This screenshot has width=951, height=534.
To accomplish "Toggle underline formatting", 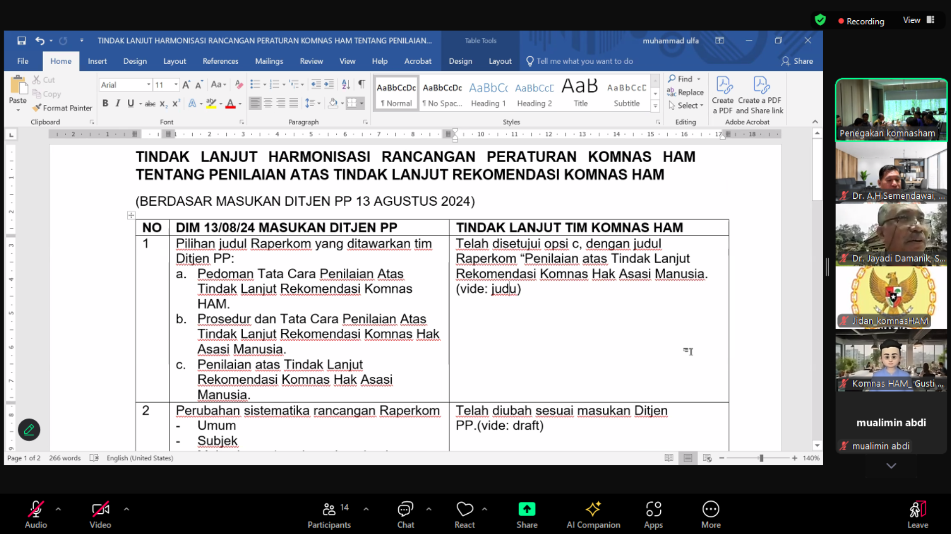I will (130, 103).
